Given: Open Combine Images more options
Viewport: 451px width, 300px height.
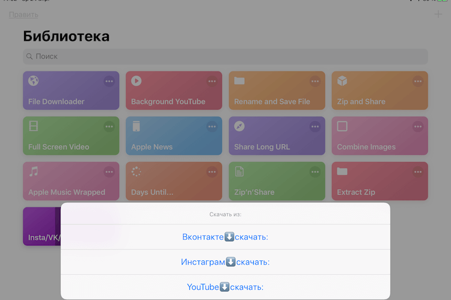Looking at the screenshot, I should coord(418,127).
